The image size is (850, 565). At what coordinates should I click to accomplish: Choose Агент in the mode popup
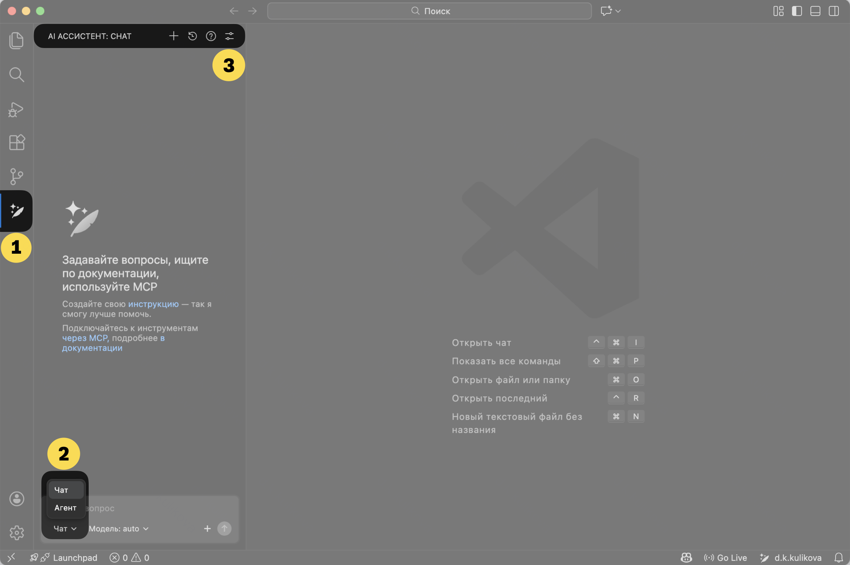click(x=66, y=508)
